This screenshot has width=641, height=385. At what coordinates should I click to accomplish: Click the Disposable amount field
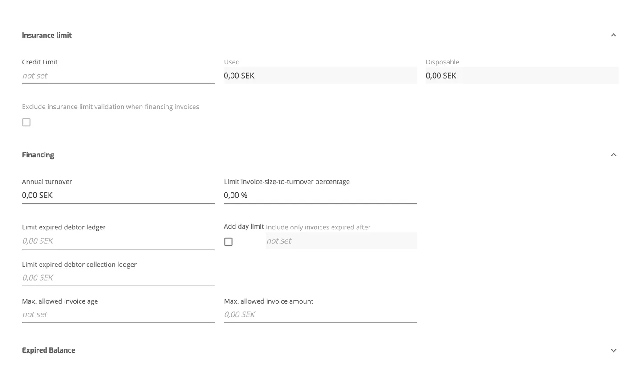(522, 76)
